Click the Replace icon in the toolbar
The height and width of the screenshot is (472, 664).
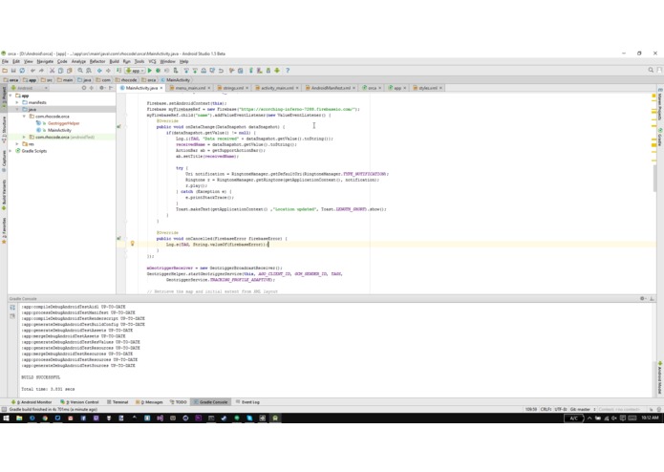89,71
